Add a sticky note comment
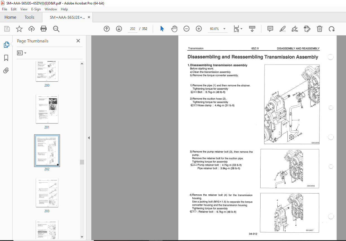 (x=270, y=29)
